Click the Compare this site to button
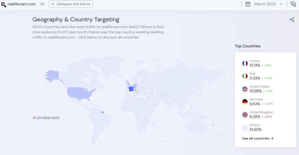The height and width of the screenshot is (155, 299). [71, 4]
